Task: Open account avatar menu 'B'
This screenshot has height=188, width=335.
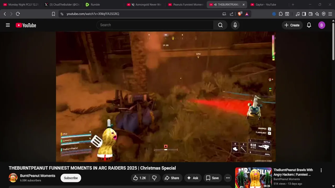Action: pos(322,25)
